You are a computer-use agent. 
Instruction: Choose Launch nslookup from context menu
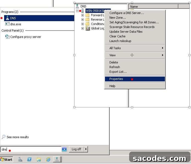pos(135,41)
